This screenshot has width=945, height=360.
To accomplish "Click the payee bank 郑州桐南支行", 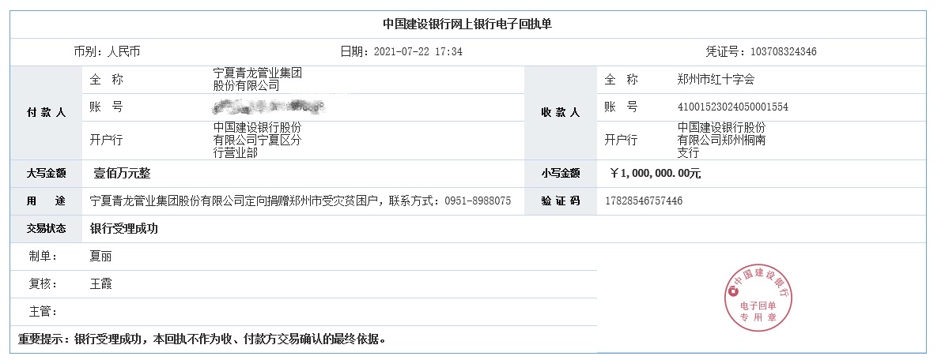I will click(x=722, y=141).
